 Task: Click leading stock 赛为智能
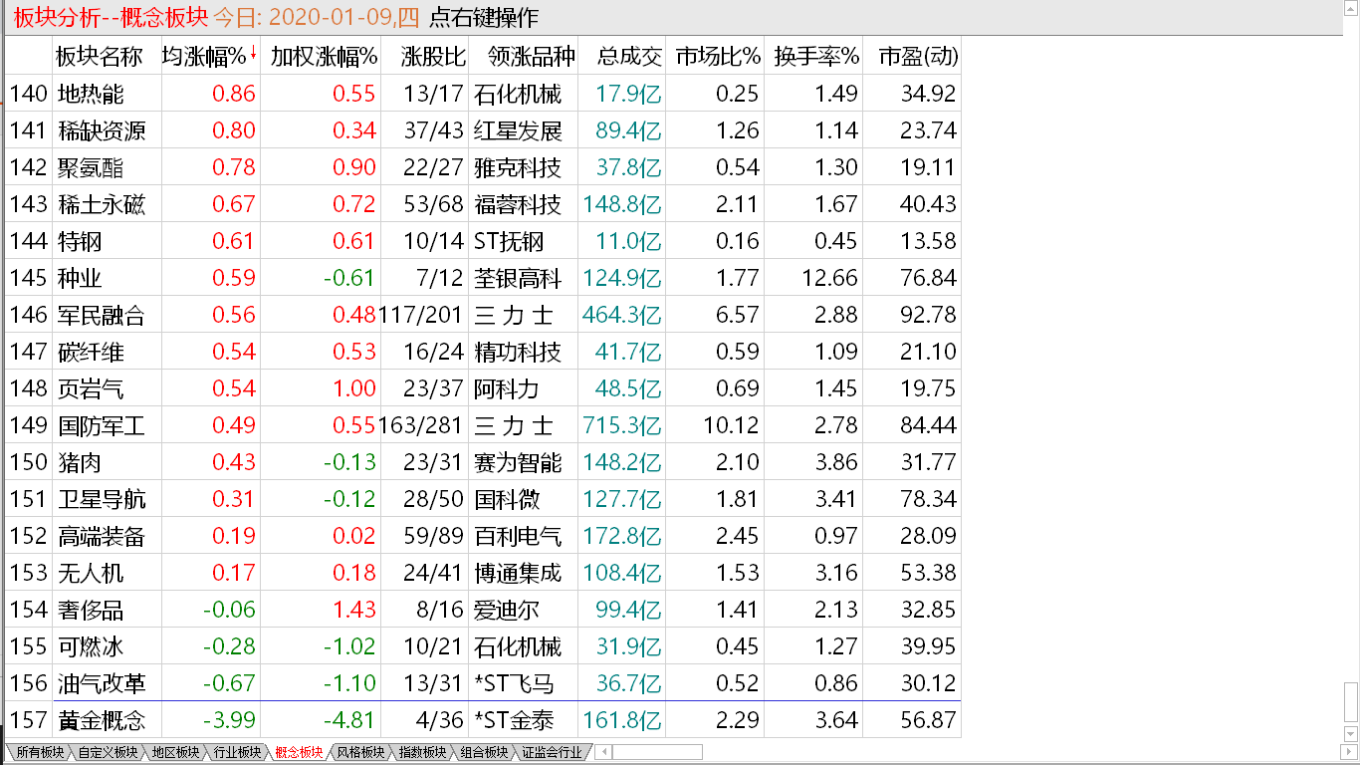pos(518,462)
